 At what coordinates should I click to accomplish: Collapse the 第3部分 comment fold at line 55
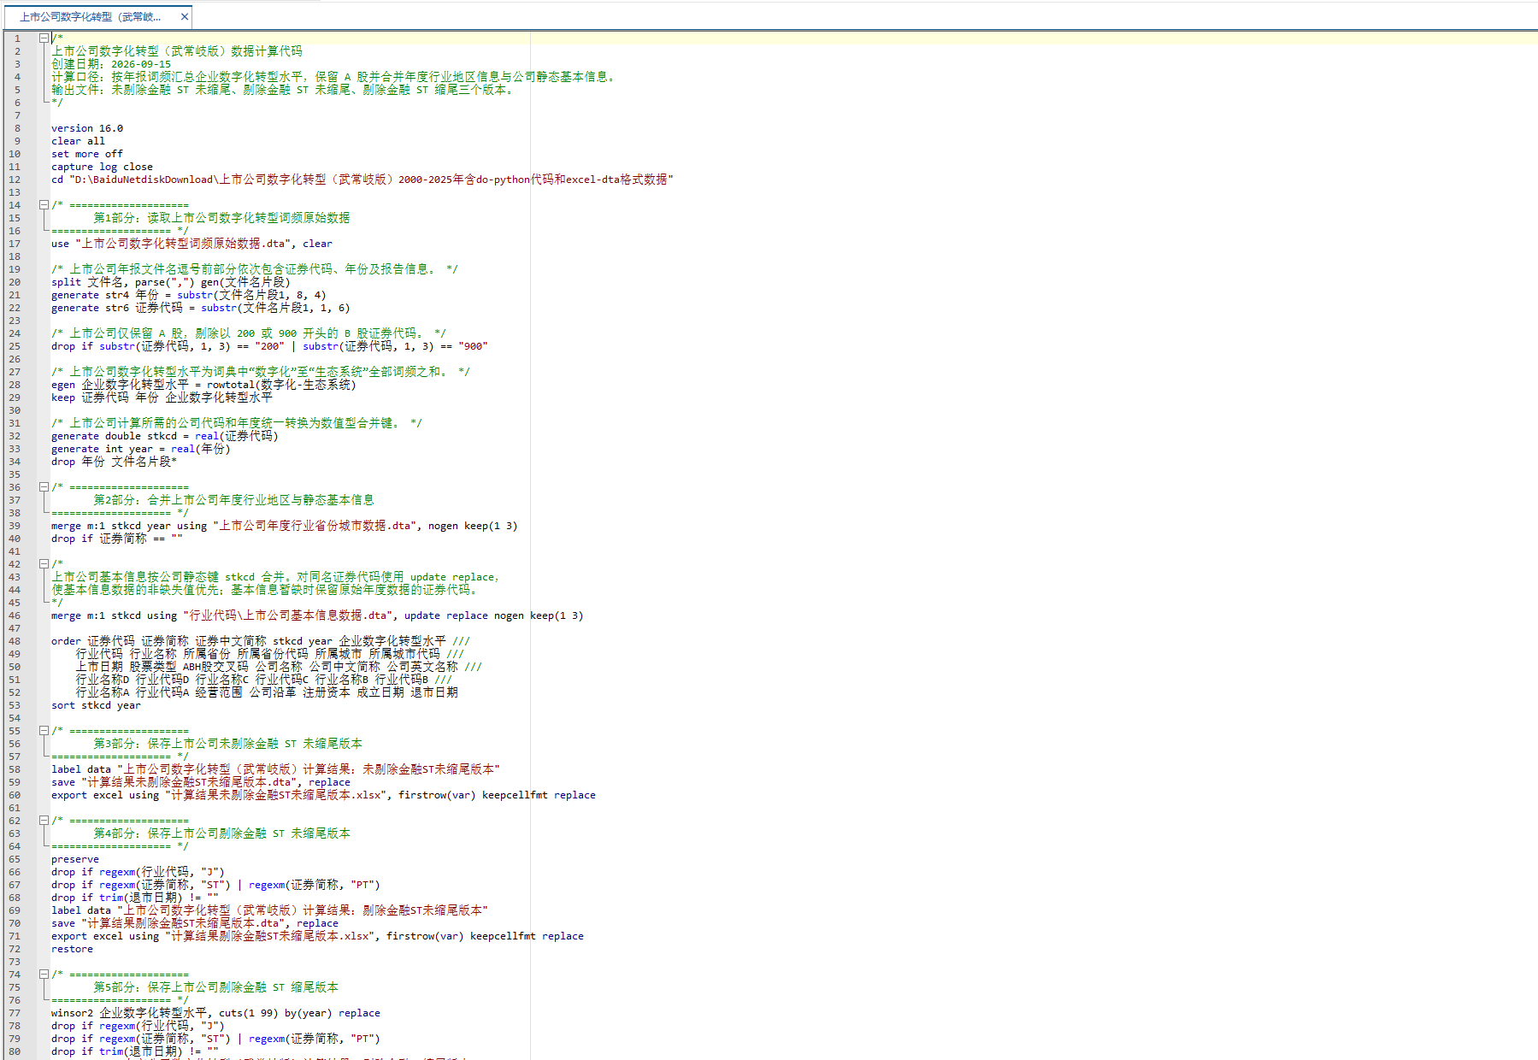[44, 730]
